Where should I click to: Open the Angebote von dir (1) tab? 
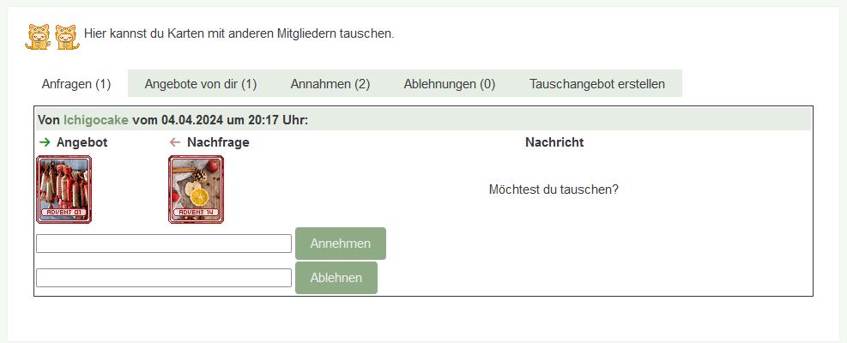click(x=201, y=84)
